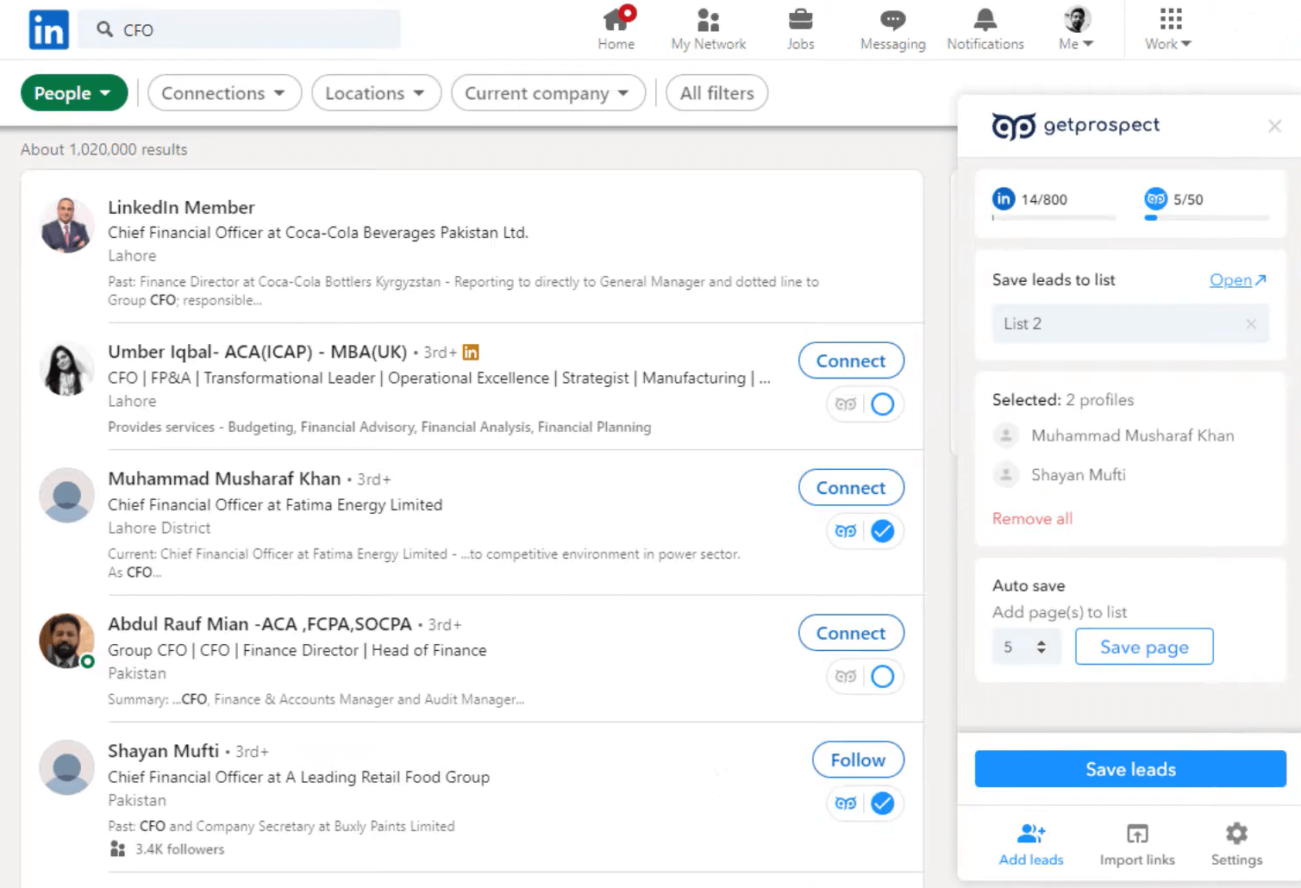
Task: Open the Jobs briefcase icon
Action: point(800,20)
